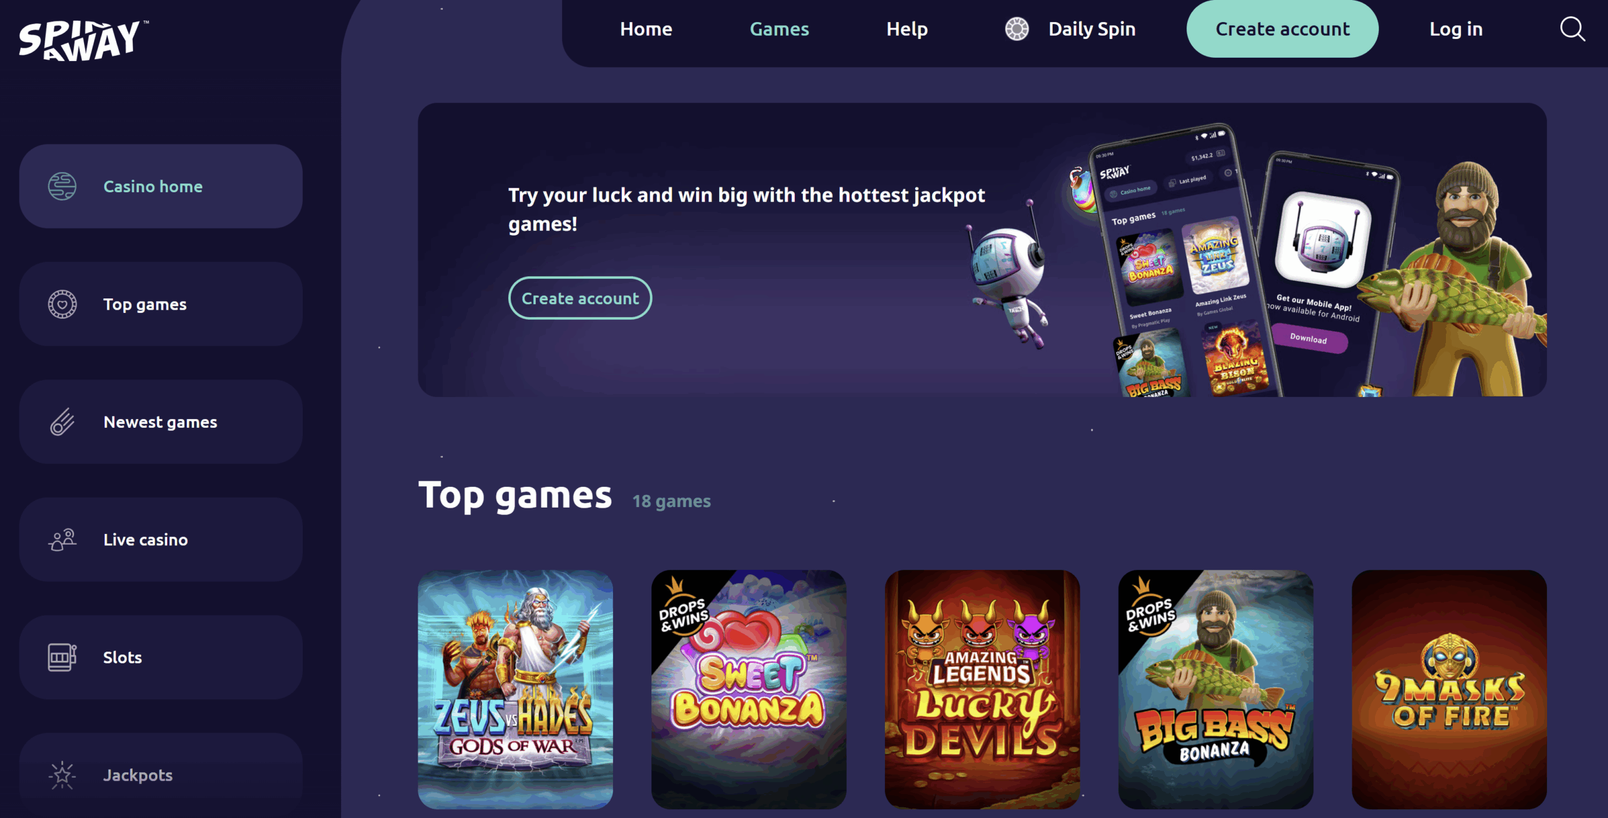Click the Daily Spin wheel icon
1608x818 pixels.
(x=1017, y=29)
